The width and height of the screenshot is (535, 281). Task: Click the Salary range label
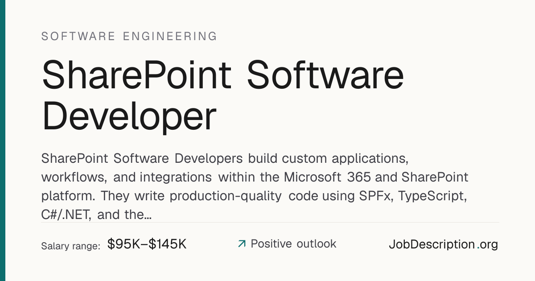pos(70,246)
